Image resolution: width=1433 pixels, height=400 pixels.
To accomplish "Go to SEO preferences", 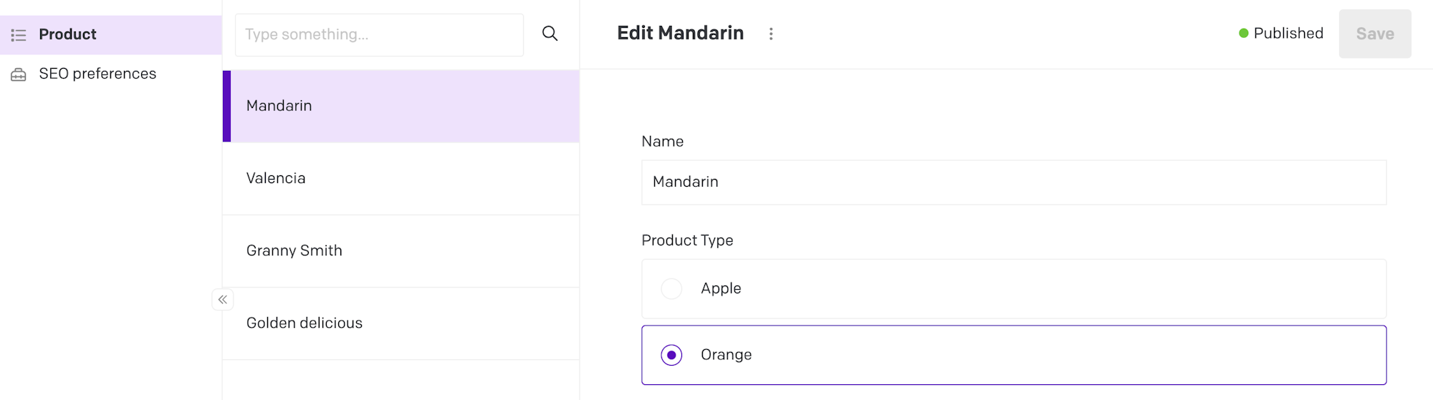I will coord(97,74).
